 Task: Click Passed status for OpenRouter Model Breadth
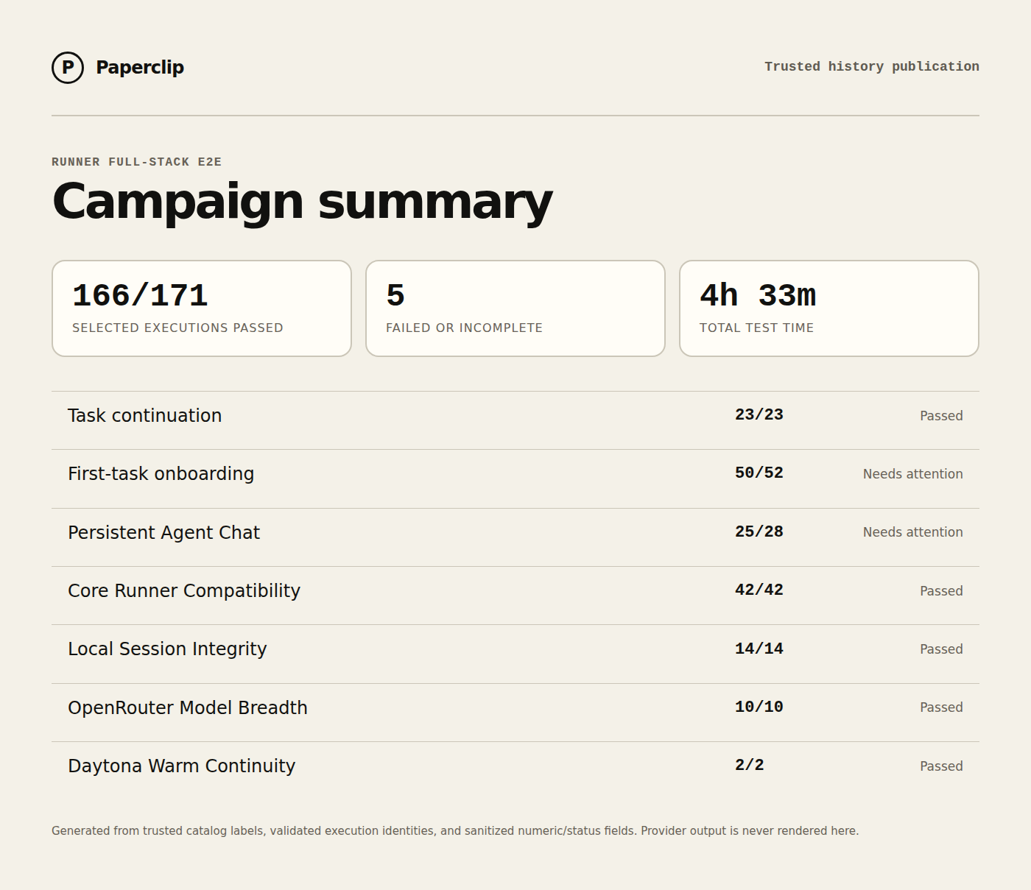(941, 707)
